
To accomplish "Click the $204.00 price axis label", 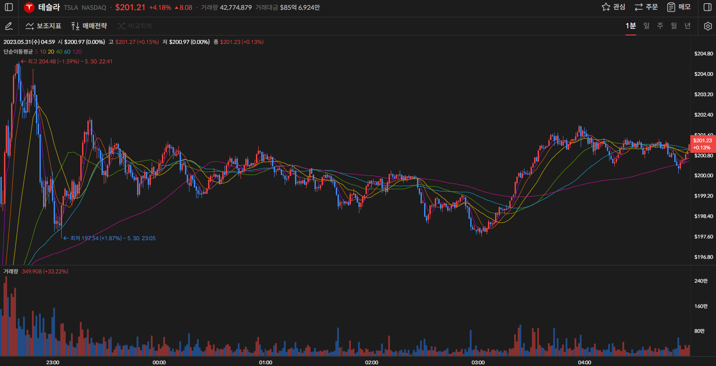I will point(704,74).
